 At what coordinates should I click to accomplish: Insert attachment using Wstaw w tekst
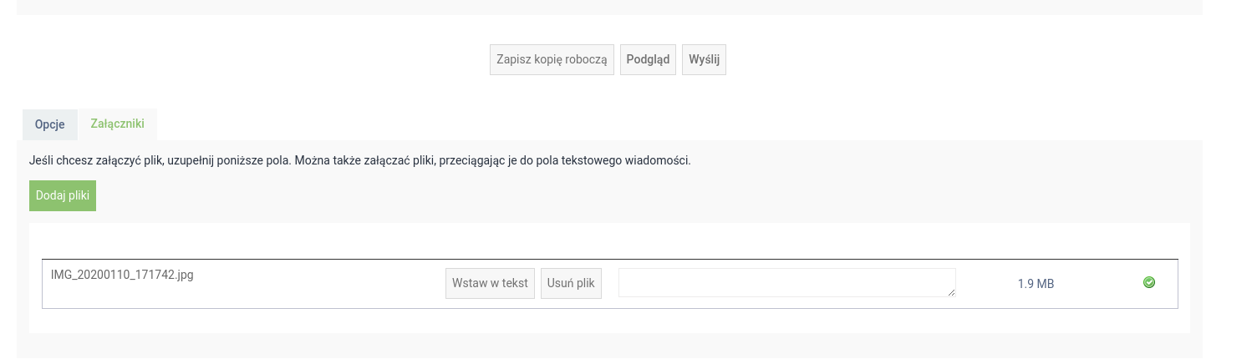pyautogui.click(x=490, y=283)
